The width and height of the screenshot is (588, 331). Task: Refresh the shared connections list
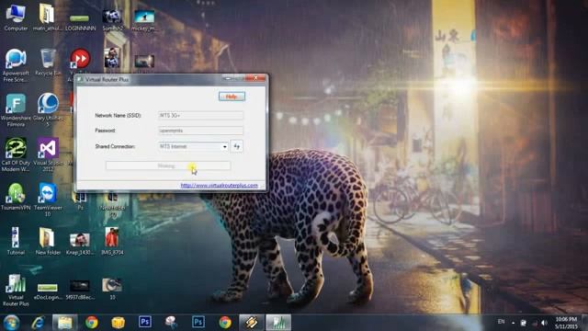tap(237, 146)
